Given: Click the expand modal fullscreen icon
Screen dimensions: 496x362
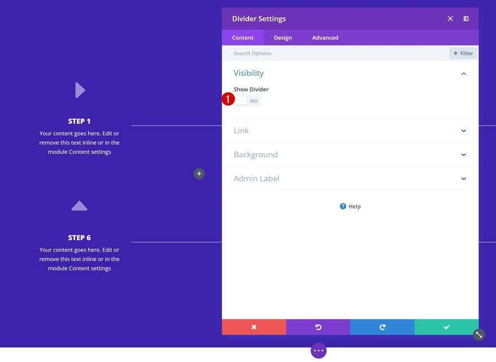Looking at the screenshot, I should [450, 19].
